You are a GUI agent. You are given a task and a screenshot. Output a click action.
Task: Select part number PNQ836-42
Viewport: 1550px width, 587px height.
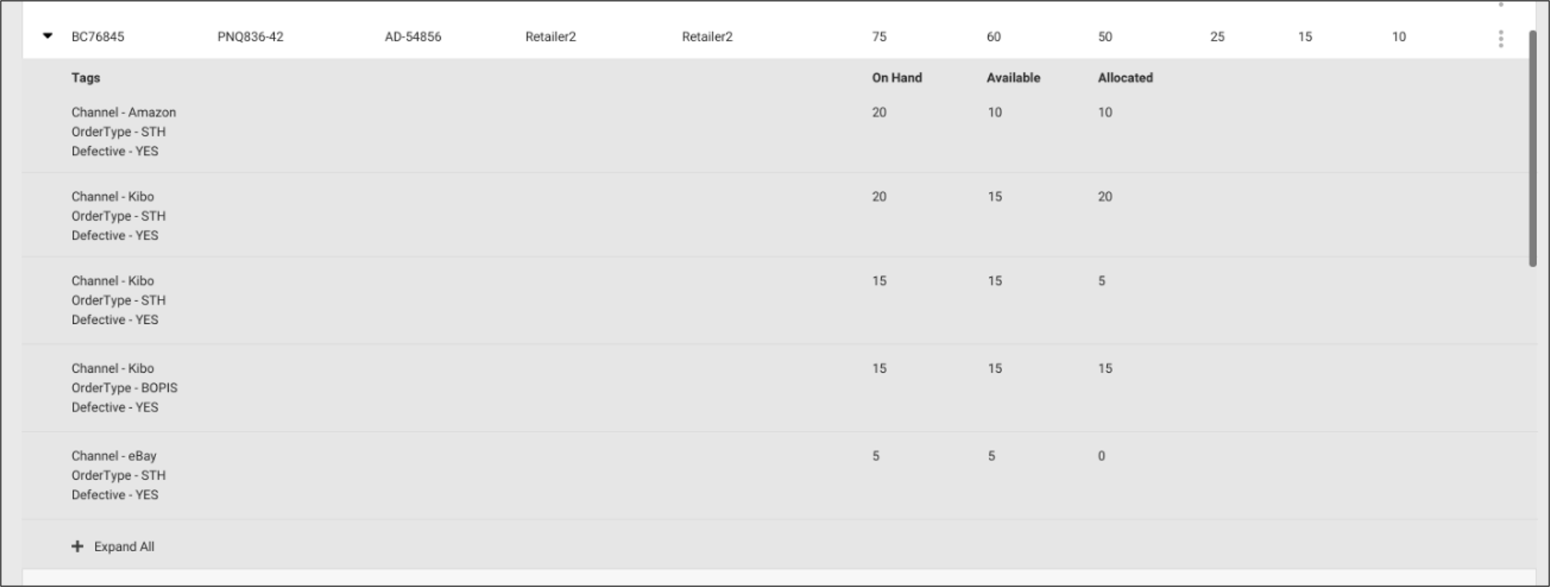pyautogui.click(x=250, y=37)
